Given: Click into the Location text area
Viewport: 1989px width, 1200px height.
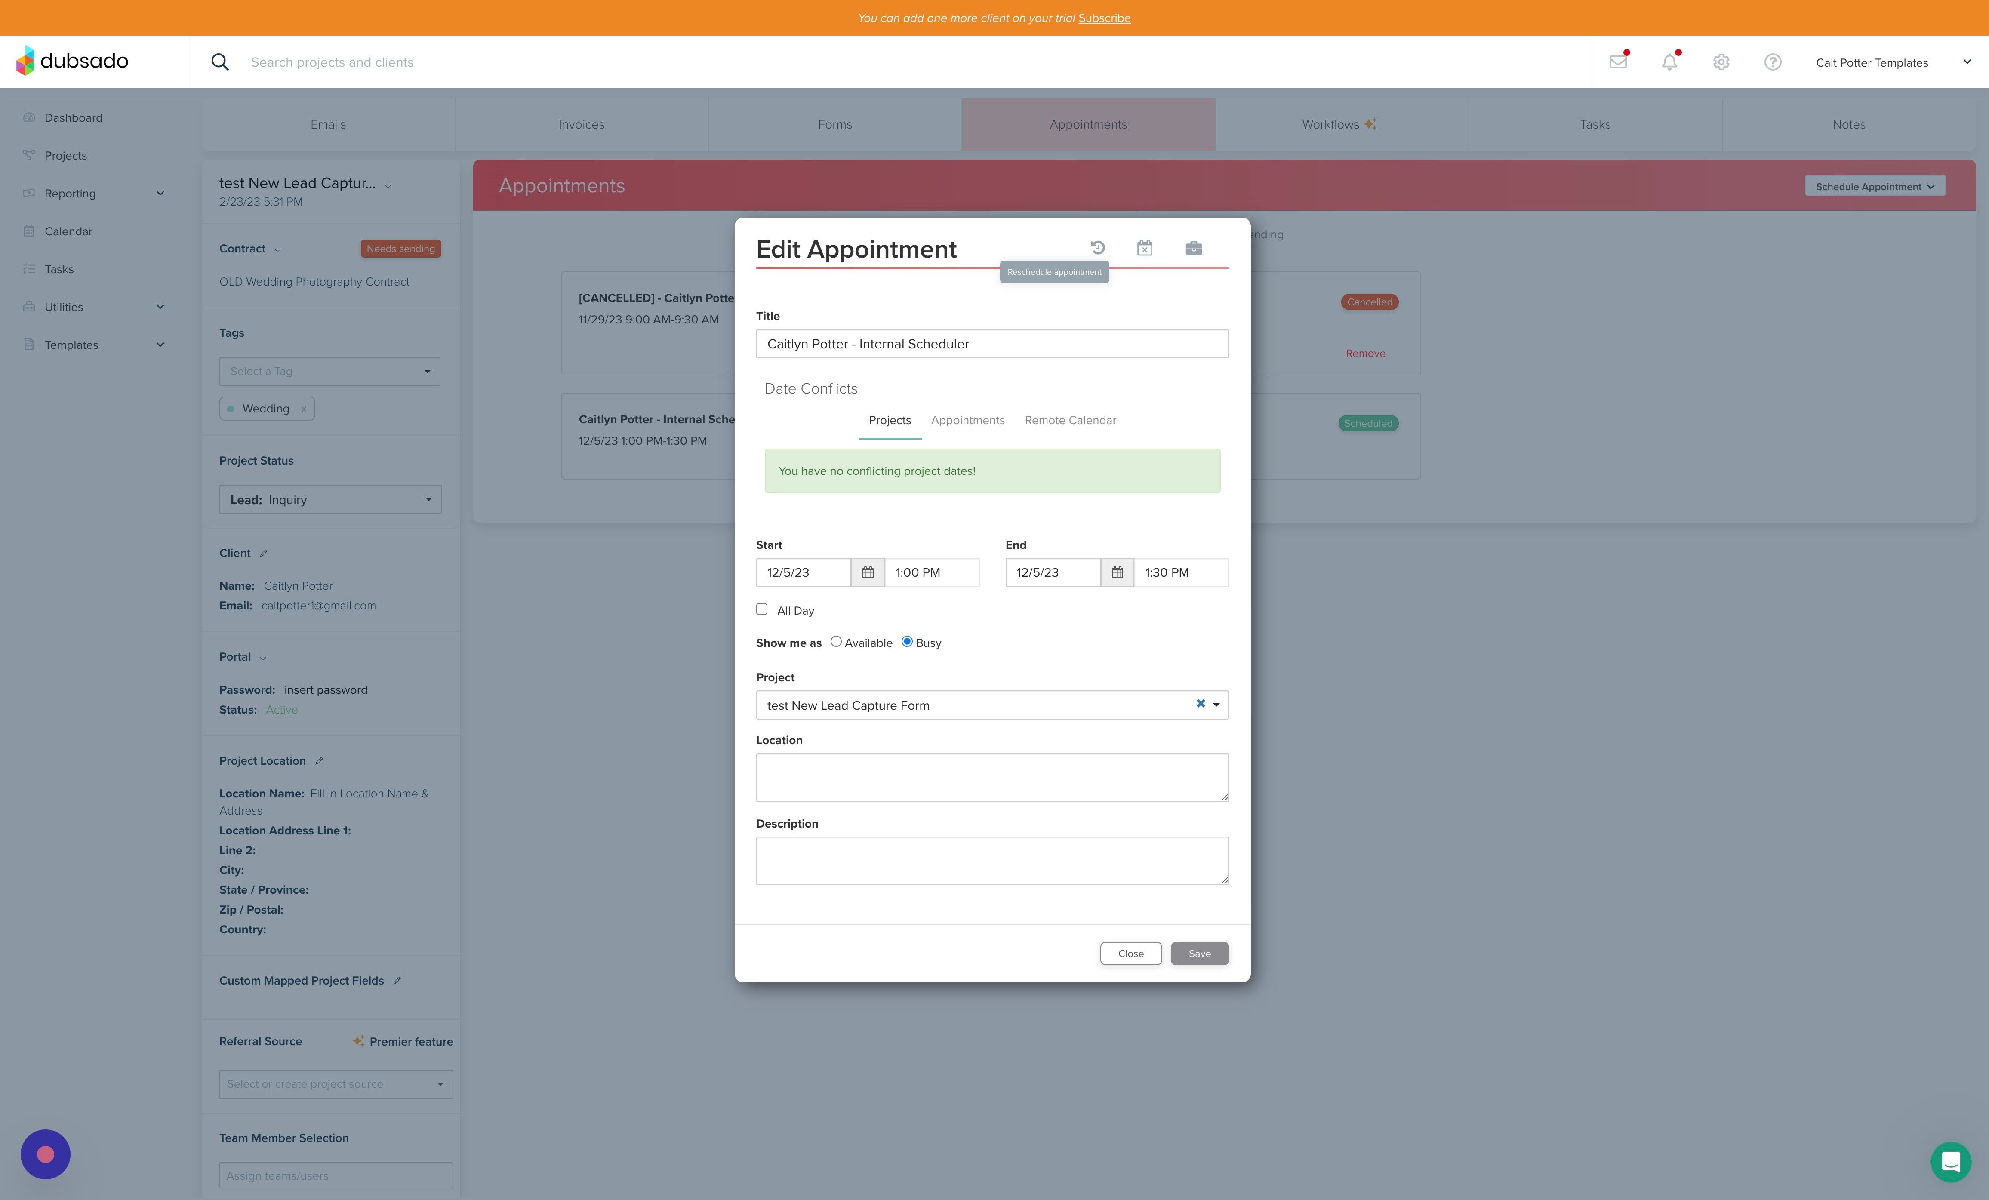Looking at the screenshot, I should 992,777.
